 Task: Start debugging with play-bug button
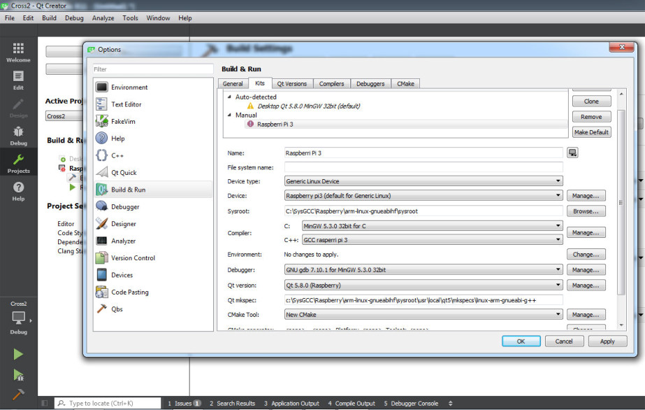point(18,374)
